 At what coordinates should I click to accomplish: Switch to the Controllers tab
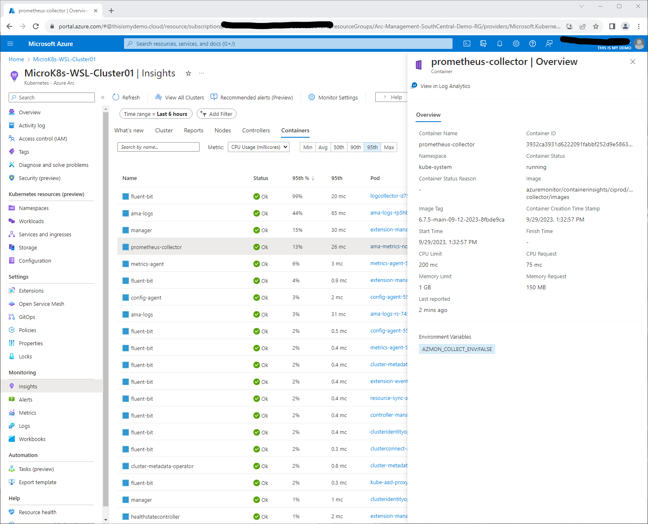click(x=256, y=130)
